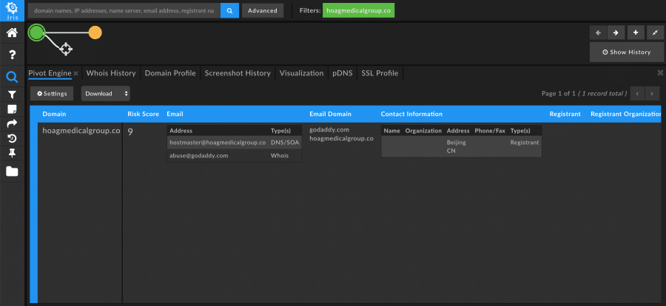Go forward with the right arrow button
The width and height of the screenshot is (666, 306).
[616, 33]
